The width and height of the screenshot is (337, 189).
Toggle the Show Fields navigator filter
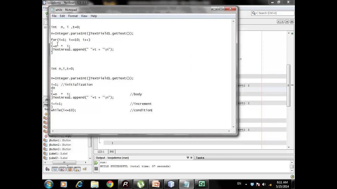pos(55,169)
